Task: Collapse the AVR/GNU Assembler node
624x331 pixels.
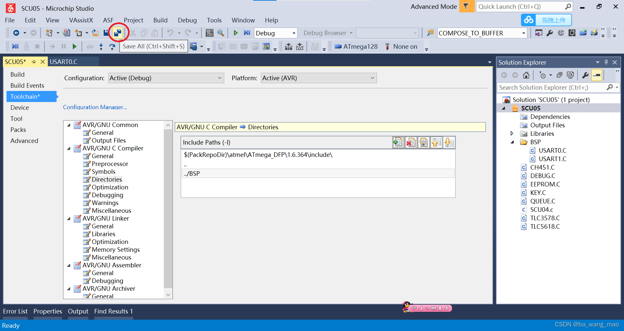Action: point(69,265)
